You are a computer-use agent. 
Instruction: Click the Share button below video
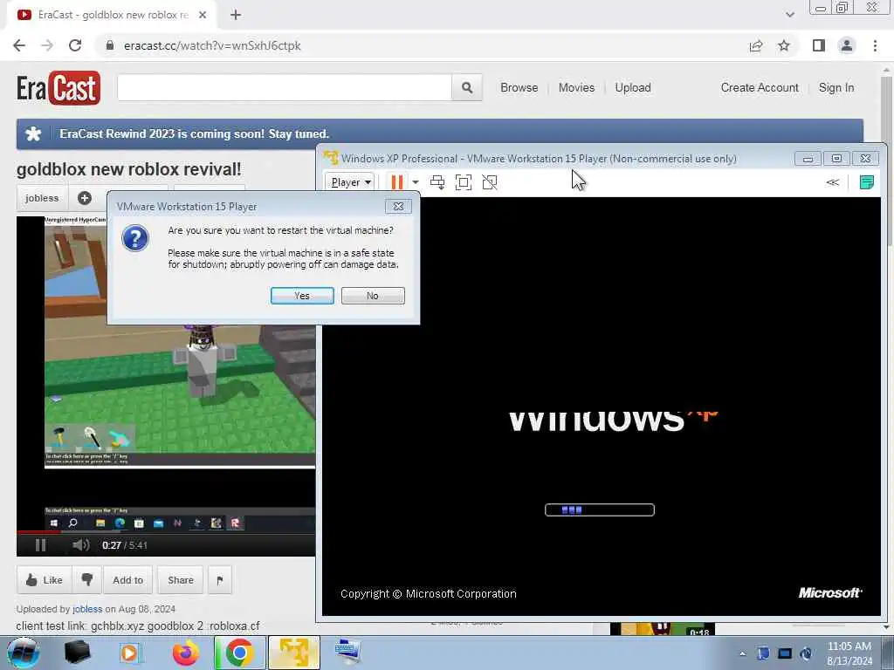click(180, 580)
